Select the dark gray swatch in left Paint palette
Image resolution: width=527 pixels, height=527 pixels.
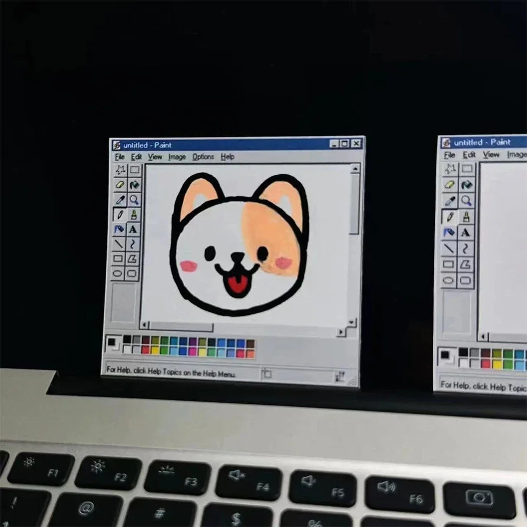point(136,340)
